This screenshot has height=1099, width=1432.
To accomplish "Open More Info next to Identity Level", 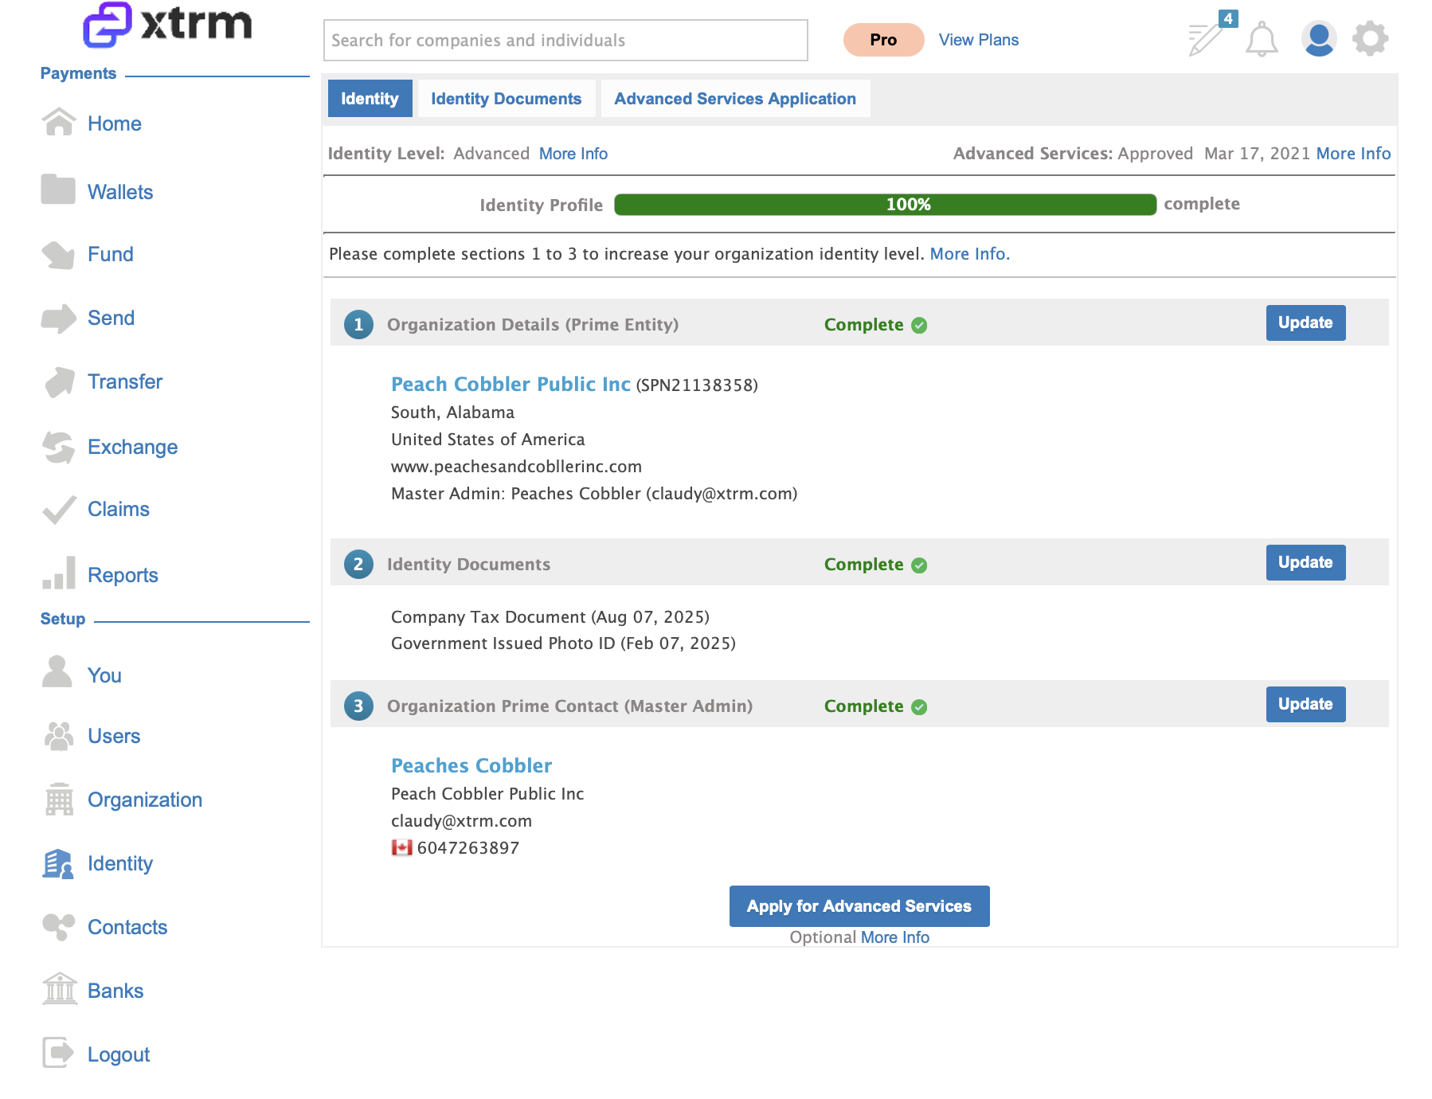I will click(573, 154).
